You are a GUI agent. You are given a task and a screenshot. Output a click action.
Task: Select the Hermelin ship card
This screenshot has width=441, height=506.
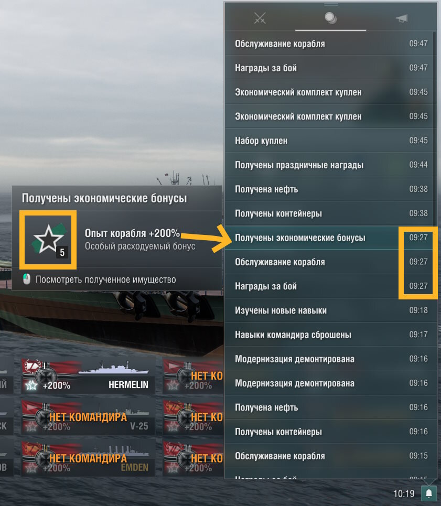coord(88,376)
